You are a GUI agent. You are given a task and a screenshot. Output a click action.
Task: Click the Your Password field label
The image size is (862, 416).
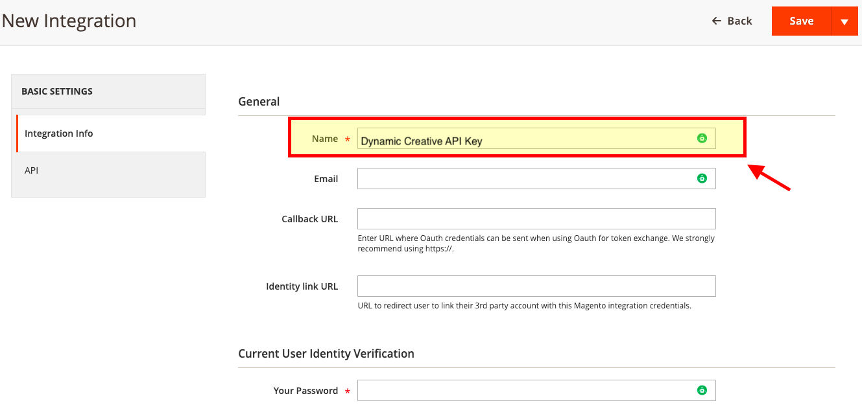pos(305,391)
